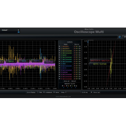Toggle the Name curve display checkbox

click(54, 92)
